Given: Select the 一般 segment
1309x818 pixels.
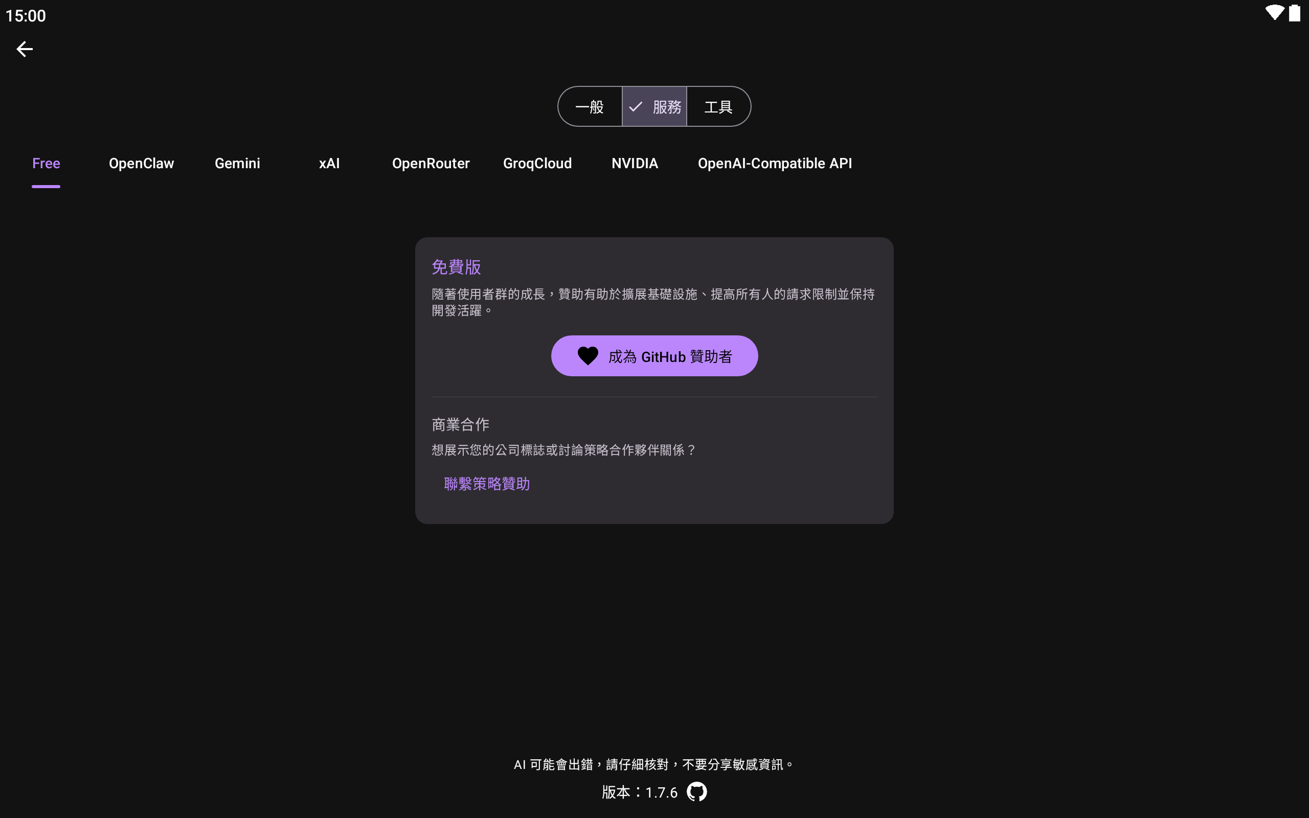Looking at the screenshot, I should click(590, 106).
